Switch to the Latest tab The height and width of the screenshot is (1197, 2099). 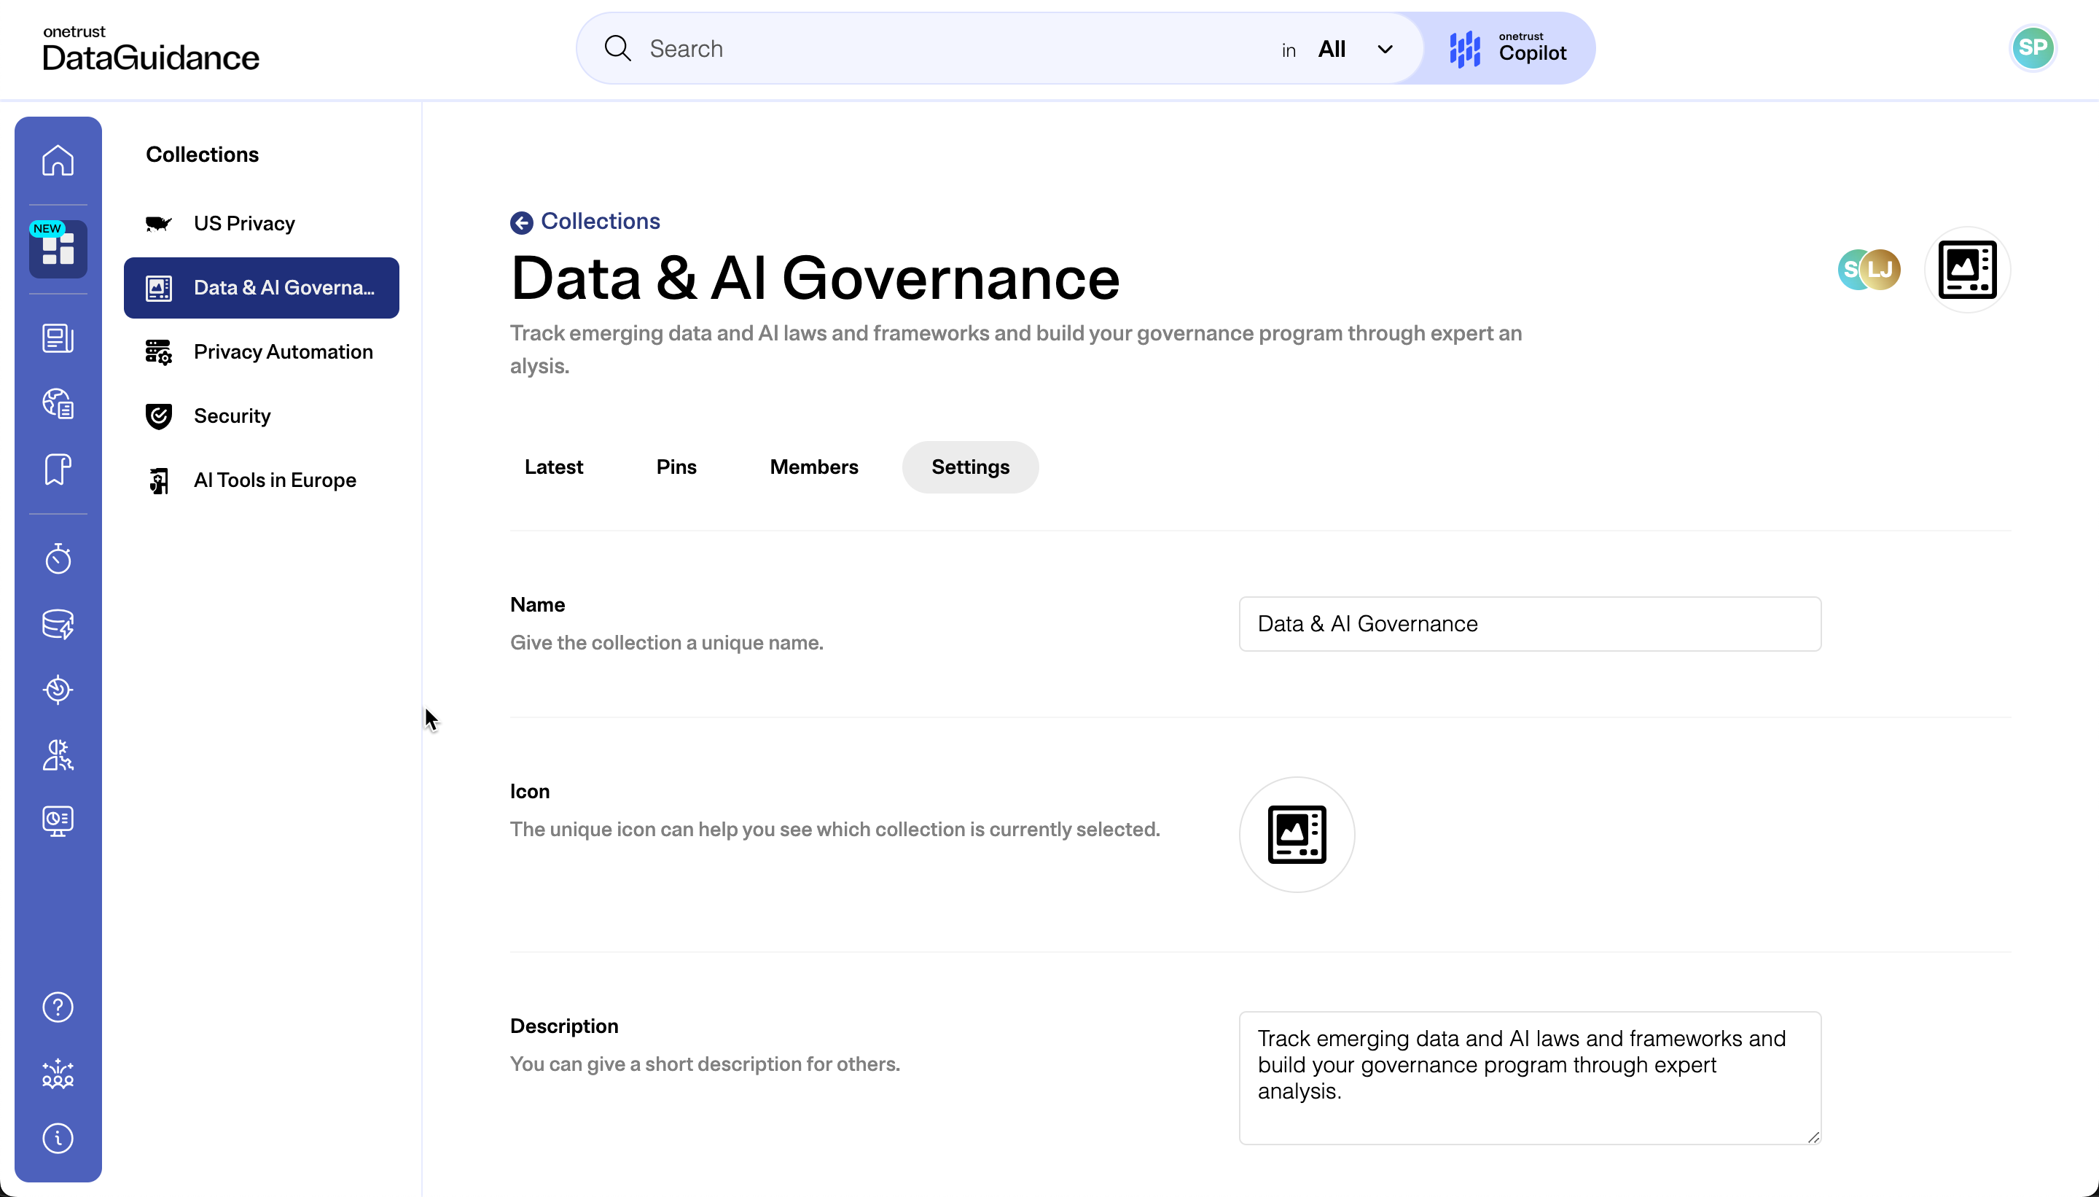click(553, 466)
